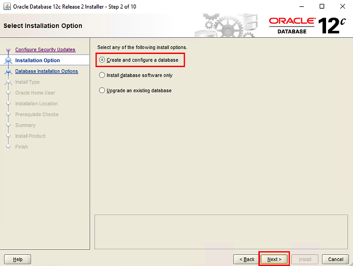Click the Finish step label

22,147
